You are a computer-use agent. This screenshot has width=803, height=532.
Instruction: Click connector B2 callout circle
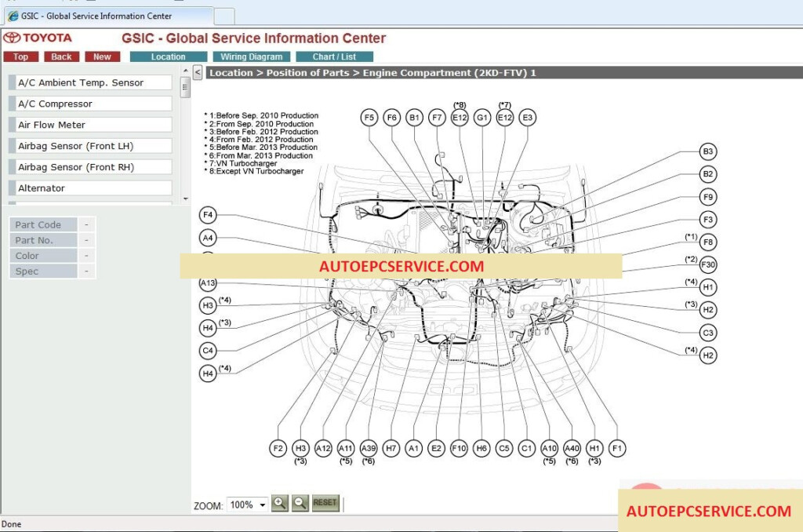click(708, 174)
